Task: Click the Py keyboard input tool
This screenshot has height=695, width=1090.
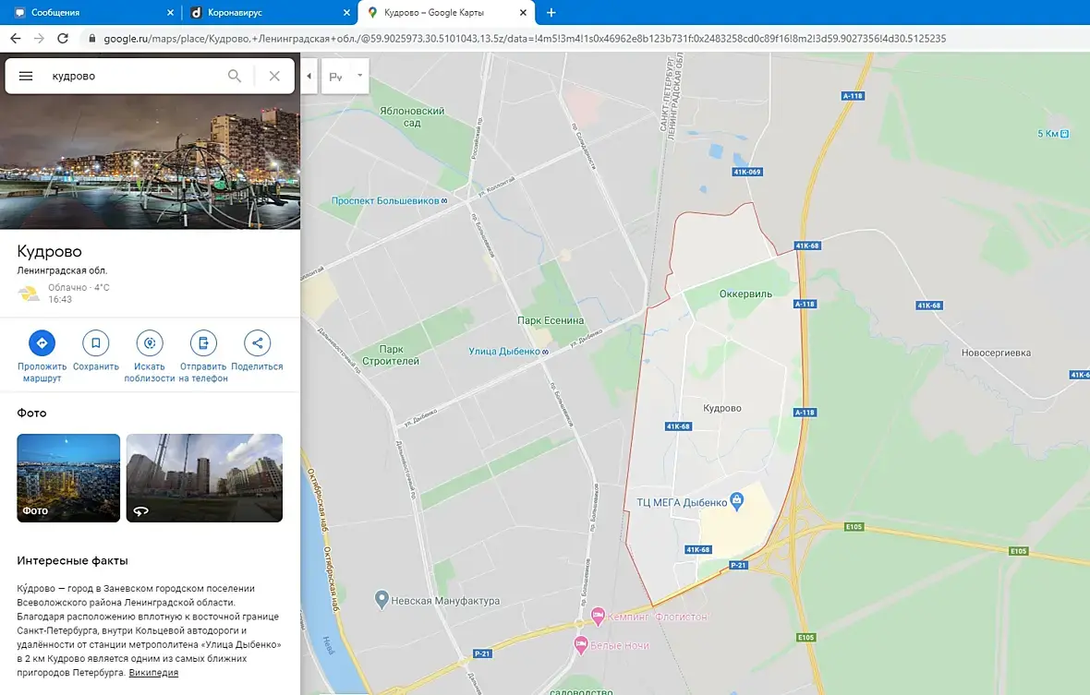Action: [x=335, y=77]
